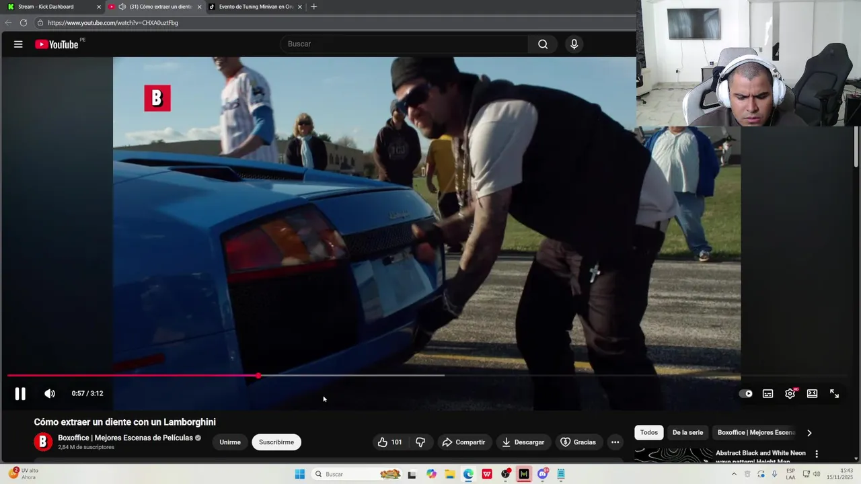Screen dimensions: 861x484
Task: Select the De la serie chip
Action: (687, 433)
